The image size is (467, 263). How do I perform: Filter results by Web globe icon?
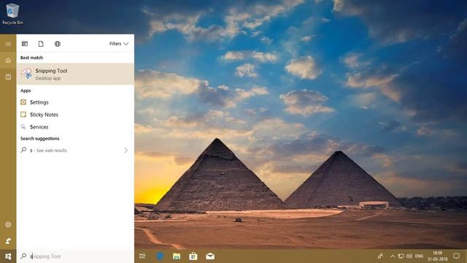click(58, 44)
